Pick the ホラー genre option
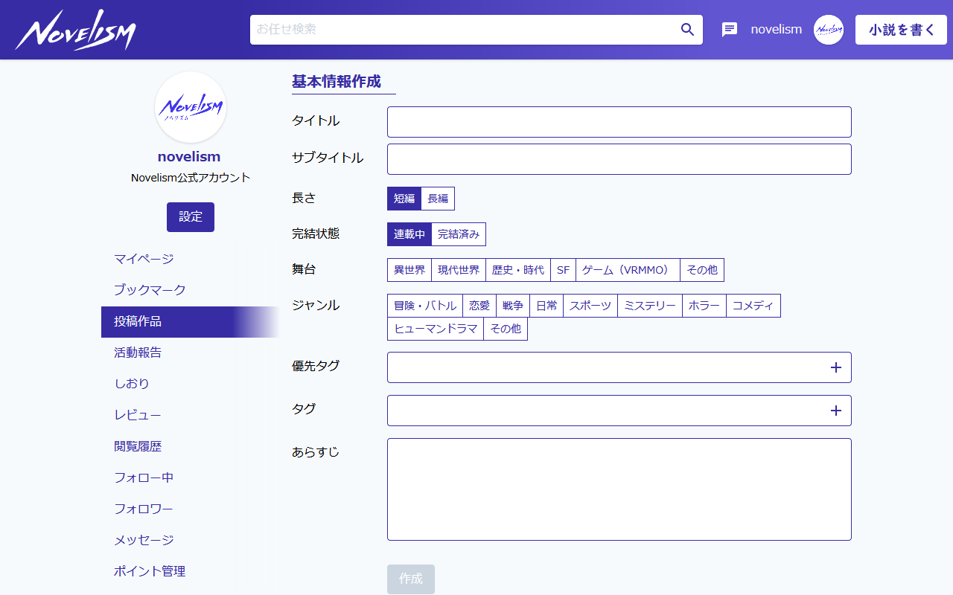The width and height of the screenshot is (953, 595). point(704,306)
